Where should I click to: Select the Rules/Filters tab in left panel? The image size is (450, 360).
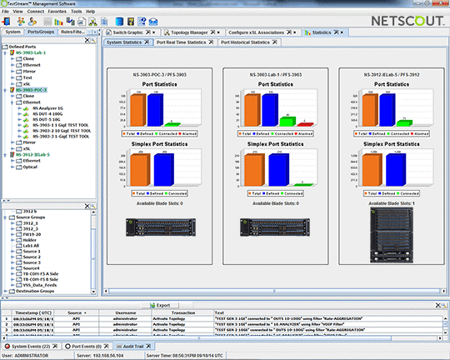point(72,32)
